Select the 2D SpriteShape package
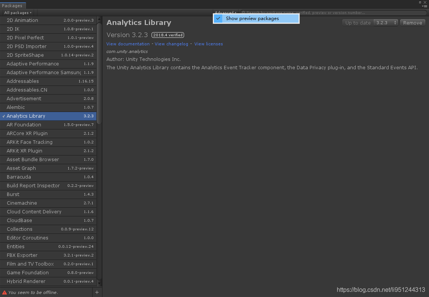Screen dimensions: 429x297 tap(48, 55)
